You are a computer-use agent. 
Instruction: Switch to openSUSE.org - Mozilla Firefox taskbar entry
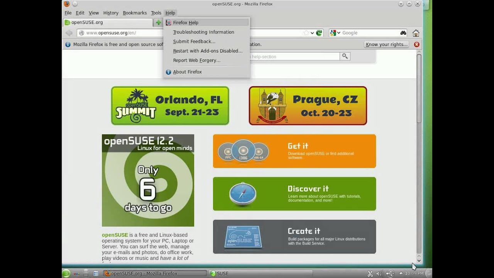click(x=156, y=273)
